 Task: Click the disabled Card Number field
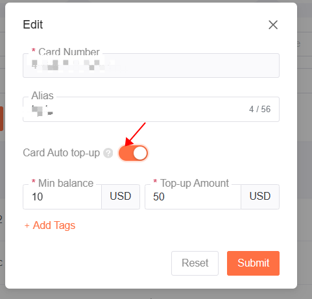[x=151, y=66]
